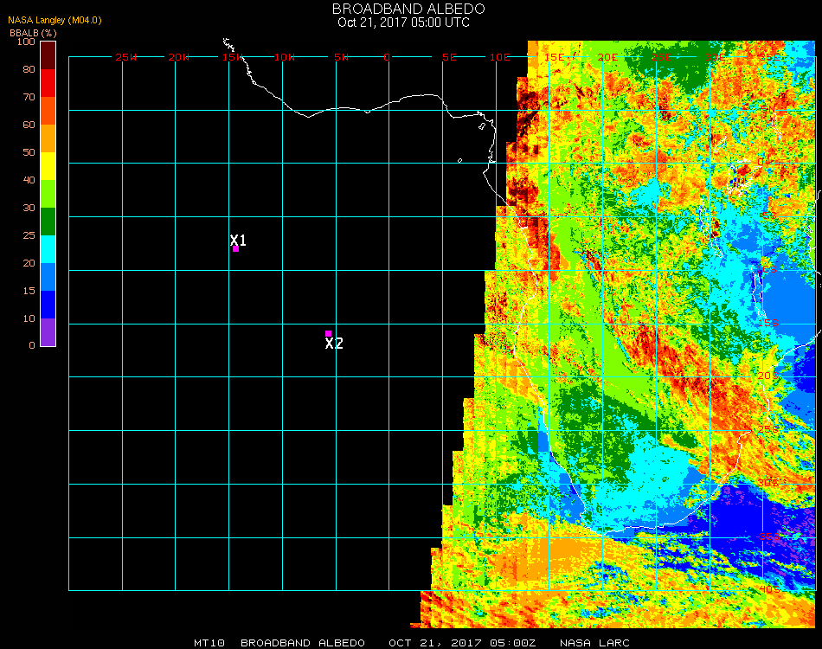Click the 'OCT 21, 2017 05:00Z' footer timestamp
The width and height of the screenshot is (822, 649).
[x=462, y=643]
